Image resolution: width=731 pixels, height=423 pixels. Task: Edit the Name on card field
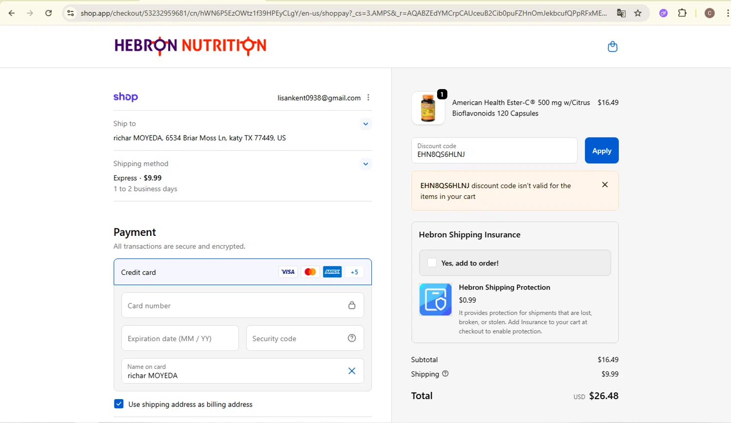[x=243, y=371]
